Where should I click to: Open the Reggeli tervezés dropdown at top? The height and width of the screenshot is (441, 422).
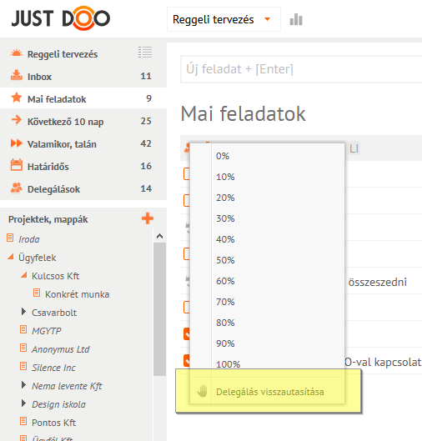[224, 19]
